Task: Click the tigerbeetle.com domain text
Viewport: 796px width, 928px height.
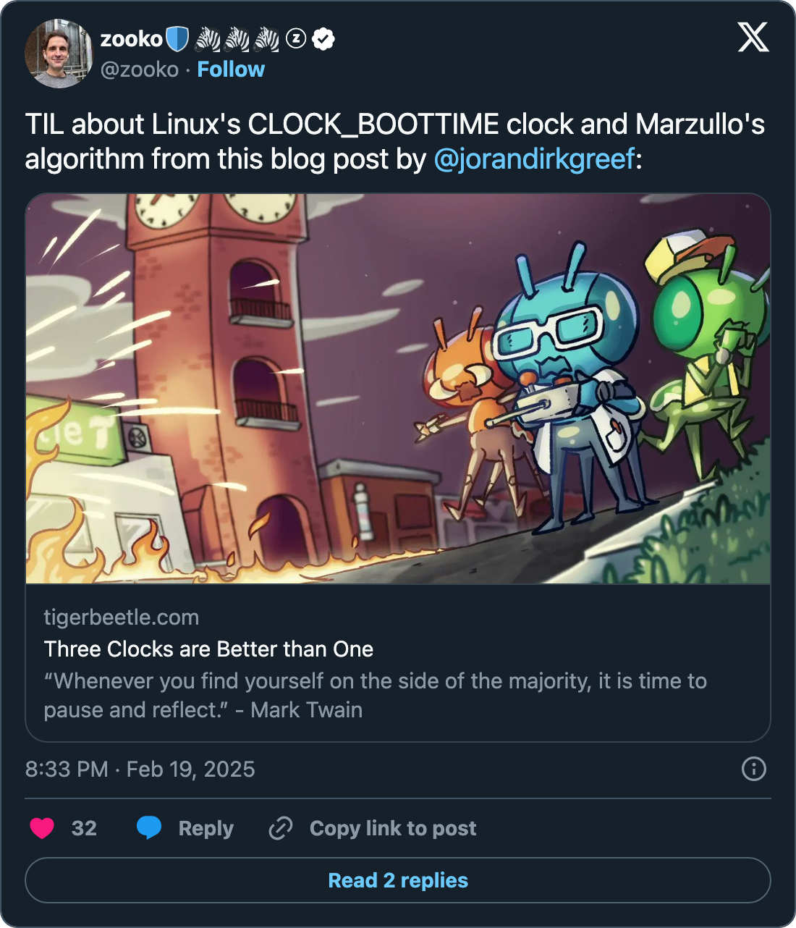Action: pos(122,617)
